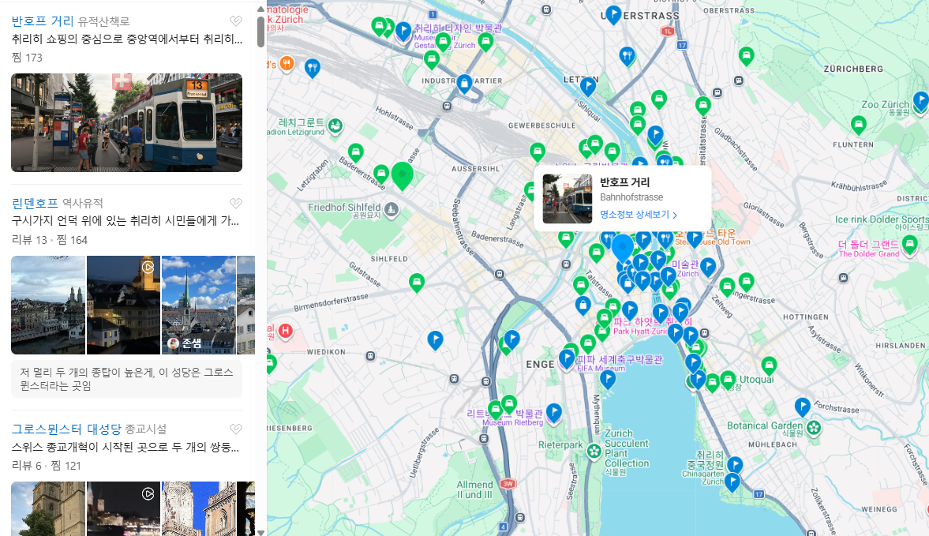This screenshot has width=929, height=536.
Task: Open the first 그로스뮌스터 대성당 tower photo
Action: [48, 508]
